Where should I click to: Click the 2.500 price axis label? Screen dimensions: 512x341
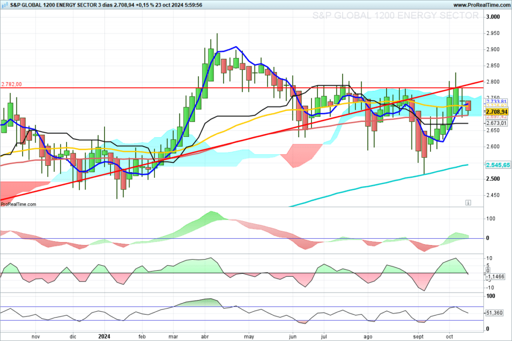[493, 179]
